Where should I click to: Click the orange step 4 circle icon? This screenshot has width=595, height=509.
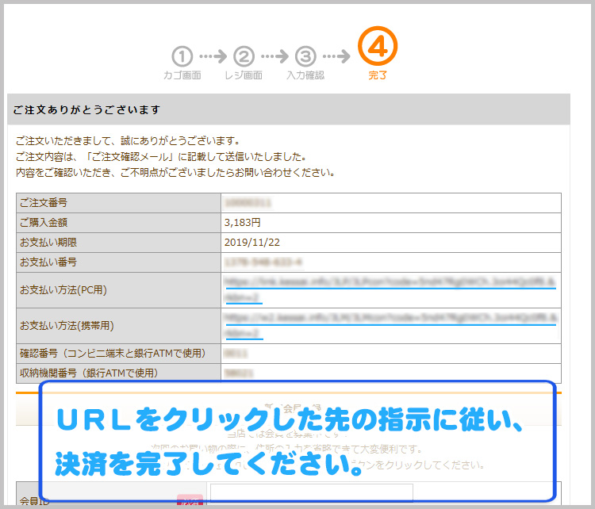coord(378,48)
